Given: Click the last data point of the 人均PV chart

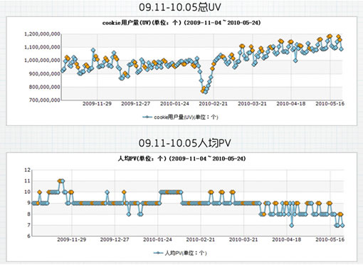Looking at the screenshot, I should [x=342, y=225].
